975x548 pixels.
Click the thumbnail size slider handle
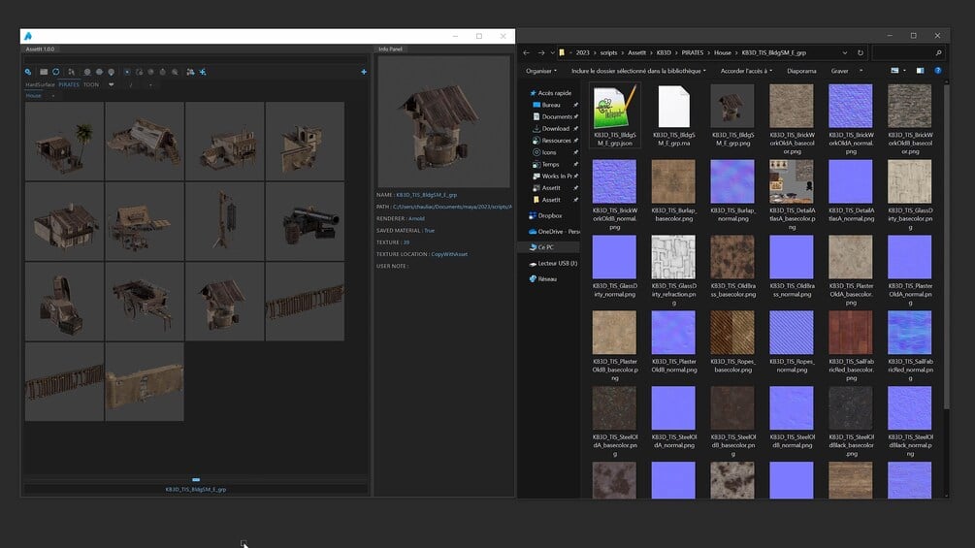click(x=196, y=479)
